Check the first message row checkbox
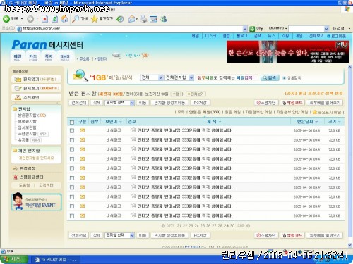This screenshot has height=264, width=353. click(72, 131)
